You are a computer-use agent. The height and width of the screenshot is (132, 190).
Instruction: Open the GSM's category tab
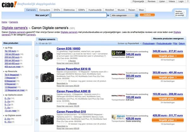pyautogui.click(x=81, y=10)
